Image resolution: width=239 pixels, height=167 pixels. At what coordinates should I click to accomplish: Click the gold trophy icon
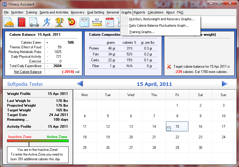click(x=59, y=22)
